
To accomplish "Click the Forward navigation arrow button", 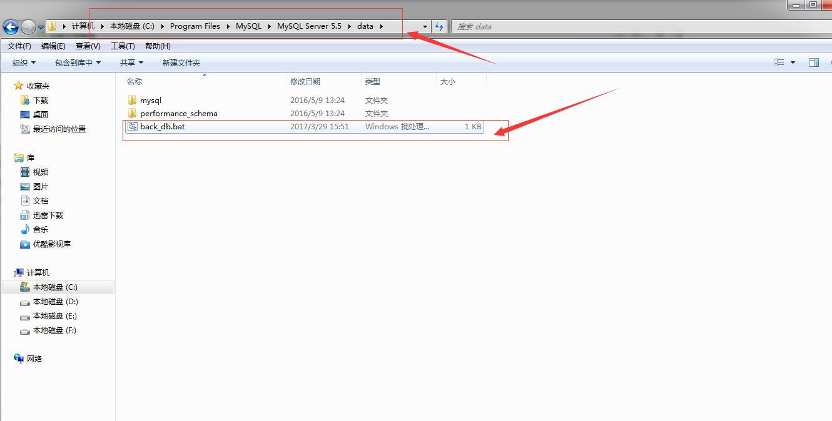I will (x=28, y=27).
